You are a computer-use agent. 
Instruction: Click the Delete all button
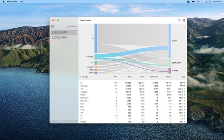coord(72,26)
